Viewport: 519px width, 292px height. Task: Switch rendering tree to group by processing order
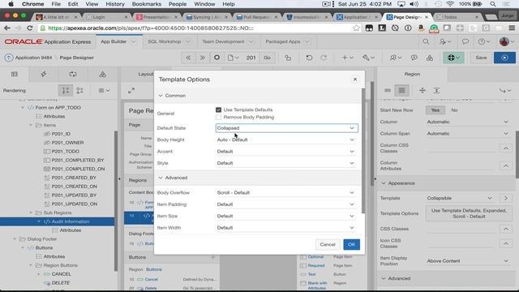66,90
